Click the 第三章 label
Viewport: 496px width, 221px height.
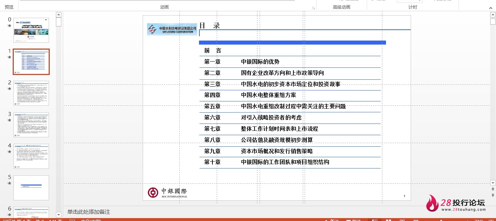tap(212, 84)
